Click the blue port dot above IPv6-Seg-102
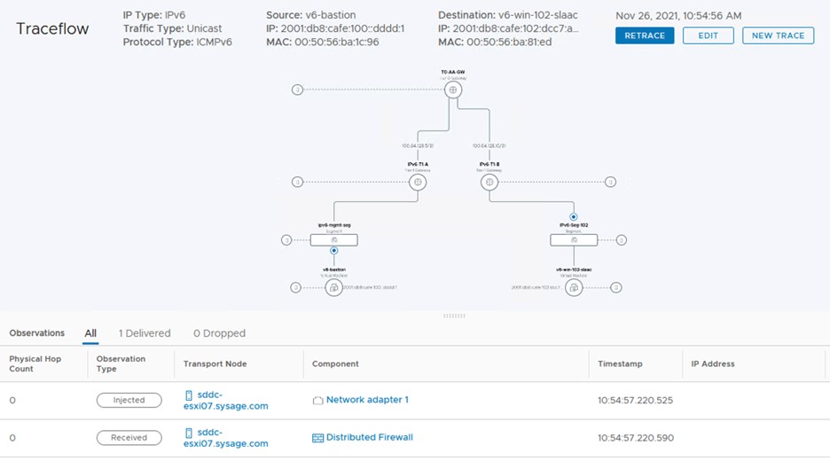This screenshot has height=461, width=830. coord(574,216)
